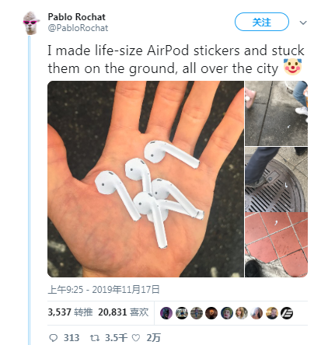This screenshot has height=345, width=328.
Task: Open the Pablo Rochat display name link
Action: tap(76, 17)
